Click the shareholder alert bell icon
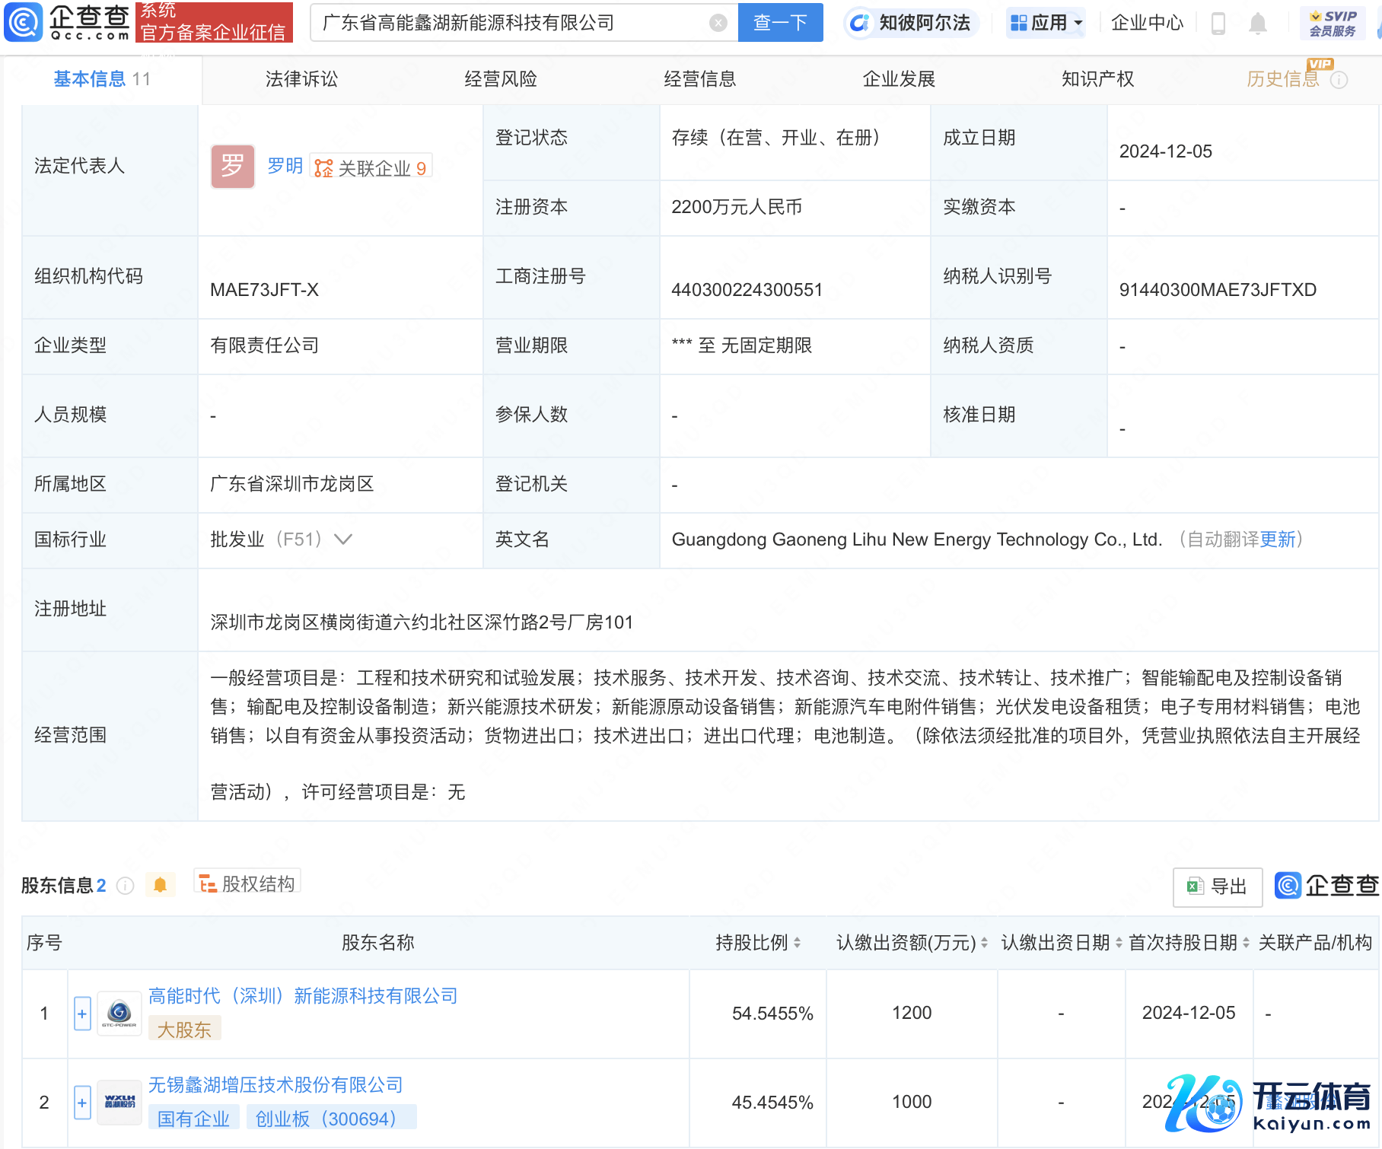Screen dimensions: 1382x1149 [x=160, y=885]
